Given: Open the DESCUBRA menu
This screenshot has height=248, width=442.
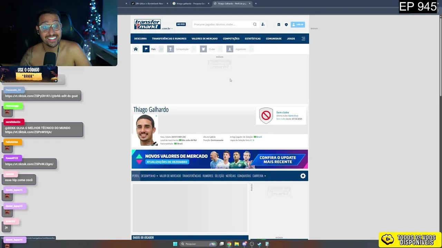Looking at the screenshot, I should 140,39.
